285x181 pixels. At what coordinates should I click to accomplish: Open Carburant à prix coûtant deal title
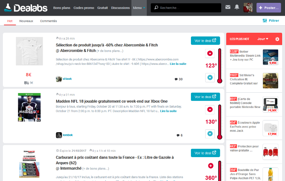tap(115, 160)
